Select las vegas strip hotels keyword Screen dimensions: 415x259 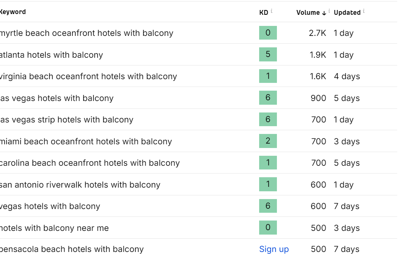pos(66,120)
